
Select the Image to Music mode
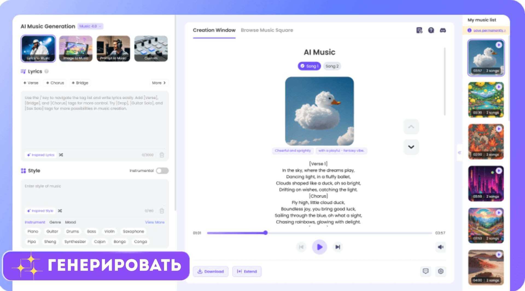point(76,48)
